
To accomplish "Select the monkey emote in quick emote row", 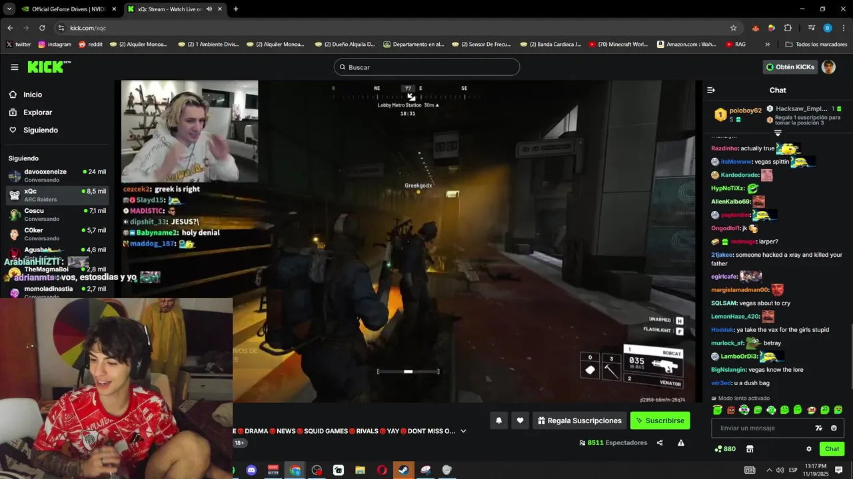I will click(812, 410).
